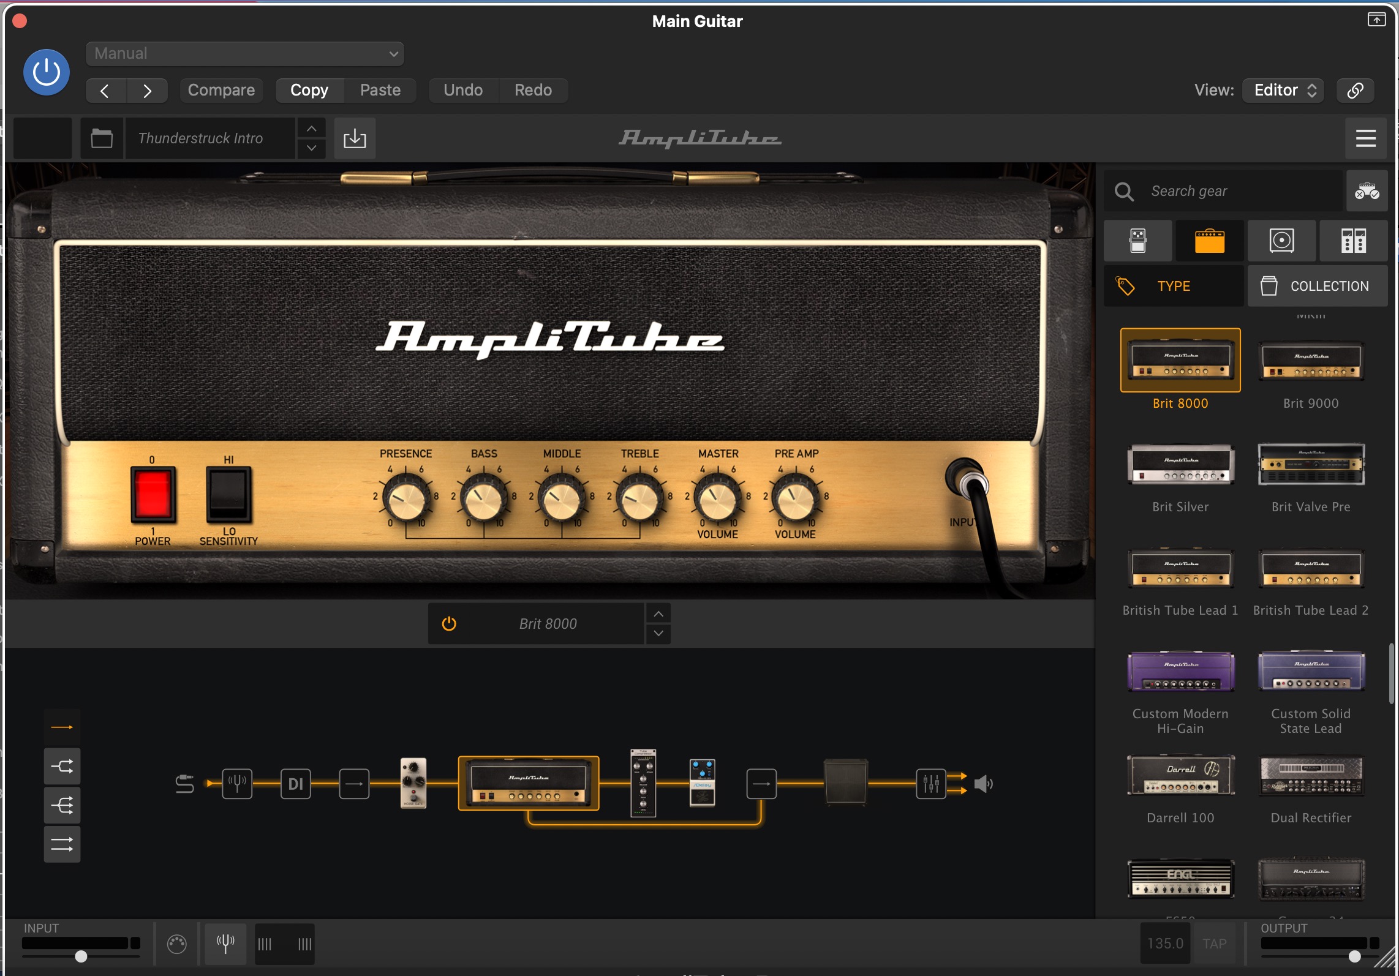Screen dimensions: 1399x976
Task: Toggle the plugin bypass power button
Action: (47, 72)
